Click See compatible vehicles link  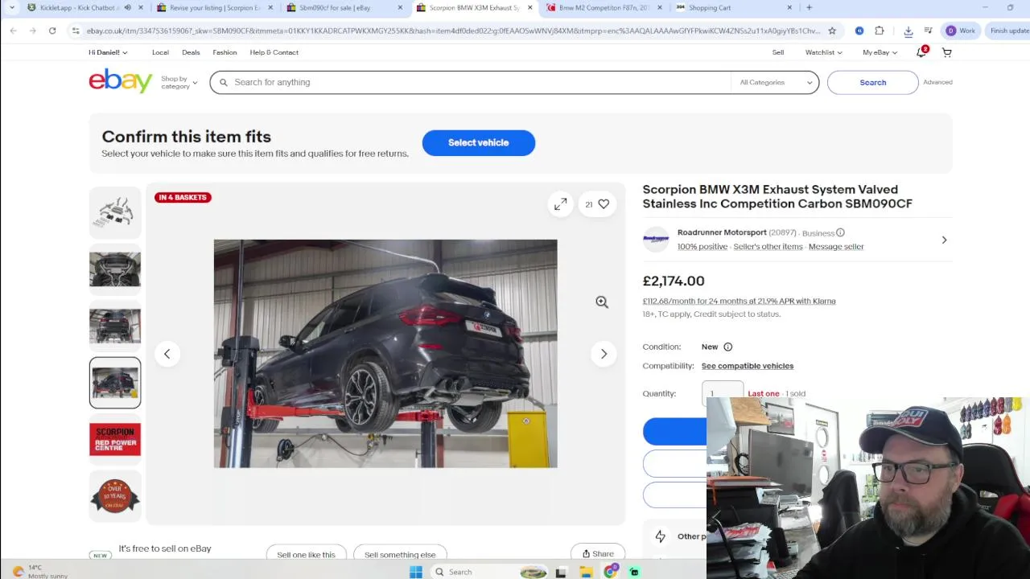coord(748,366)
